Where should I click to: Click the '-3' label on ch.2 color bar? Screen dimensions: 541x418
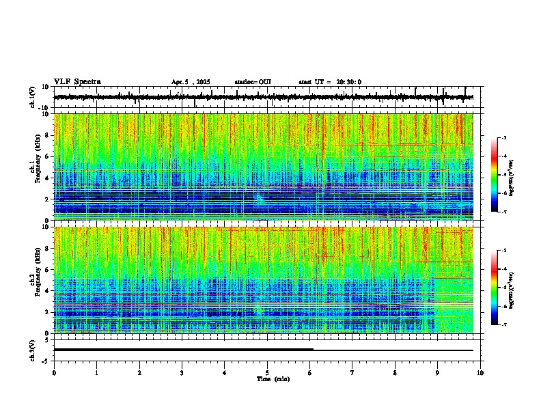pyautogui.click(x=503, y=251)
